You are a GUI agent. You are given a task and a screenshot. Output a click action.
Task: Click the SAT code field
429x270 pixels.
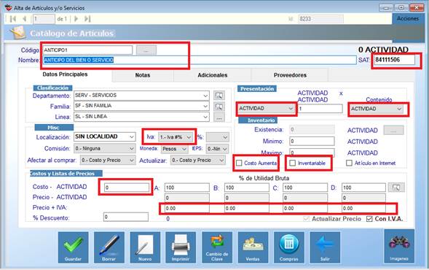point(394,60)
